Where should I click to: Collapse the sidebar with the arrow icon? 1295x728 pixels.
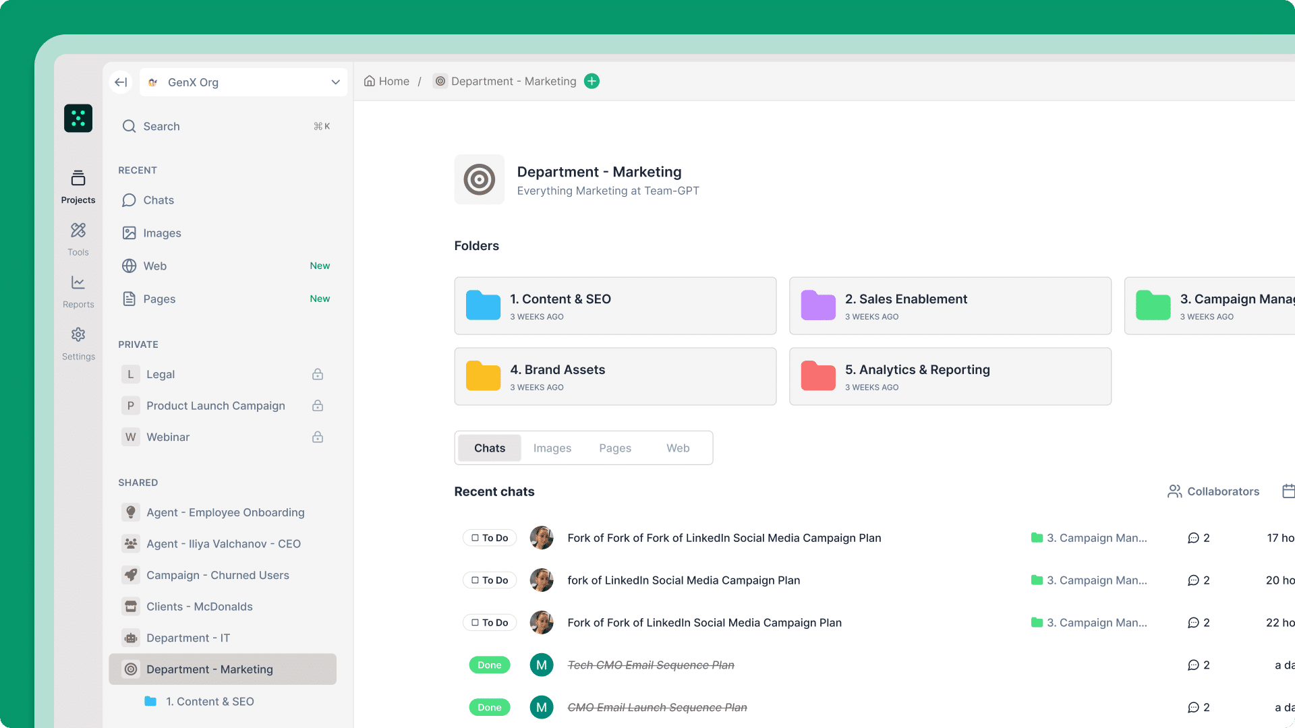(x=121, y=82)
